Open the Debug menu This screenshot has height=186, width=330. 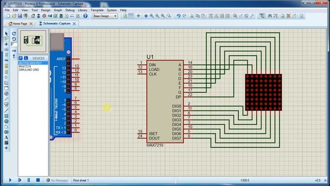pyautogui.click(x=70, y=10)
